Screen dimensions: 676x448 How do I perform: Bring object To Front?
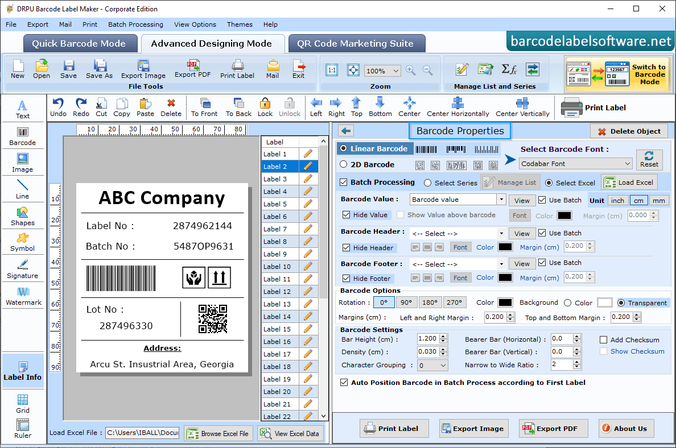pyautogui.click(x=204, y=107)
